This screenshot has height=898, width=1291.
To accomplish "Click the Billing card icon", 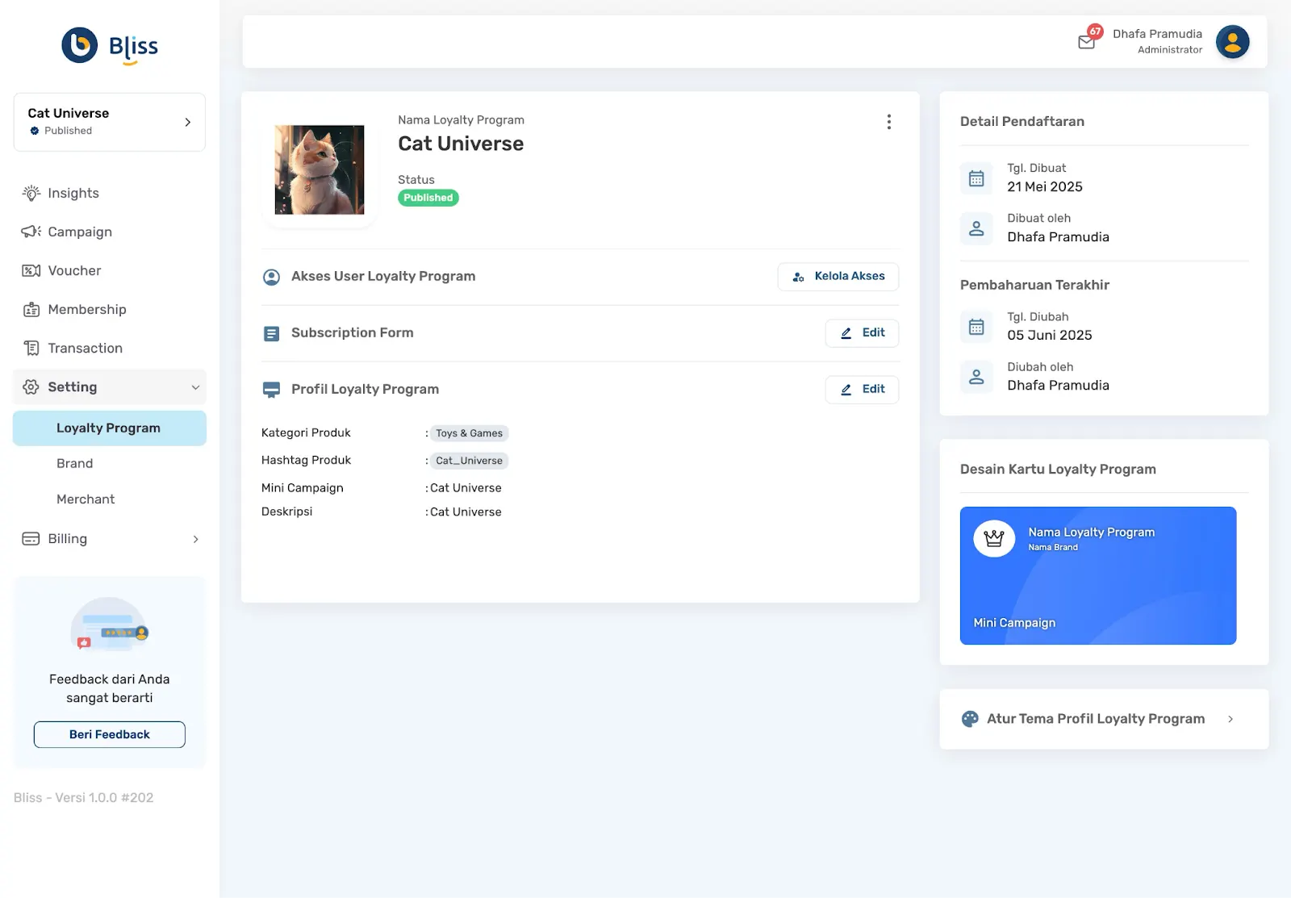I will pyautogui.click(x=31, y=538).
